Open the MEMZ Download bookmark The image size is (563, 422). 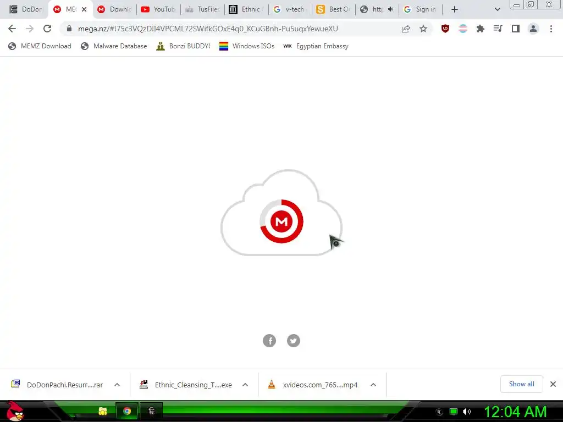click(x=40, y=46)
